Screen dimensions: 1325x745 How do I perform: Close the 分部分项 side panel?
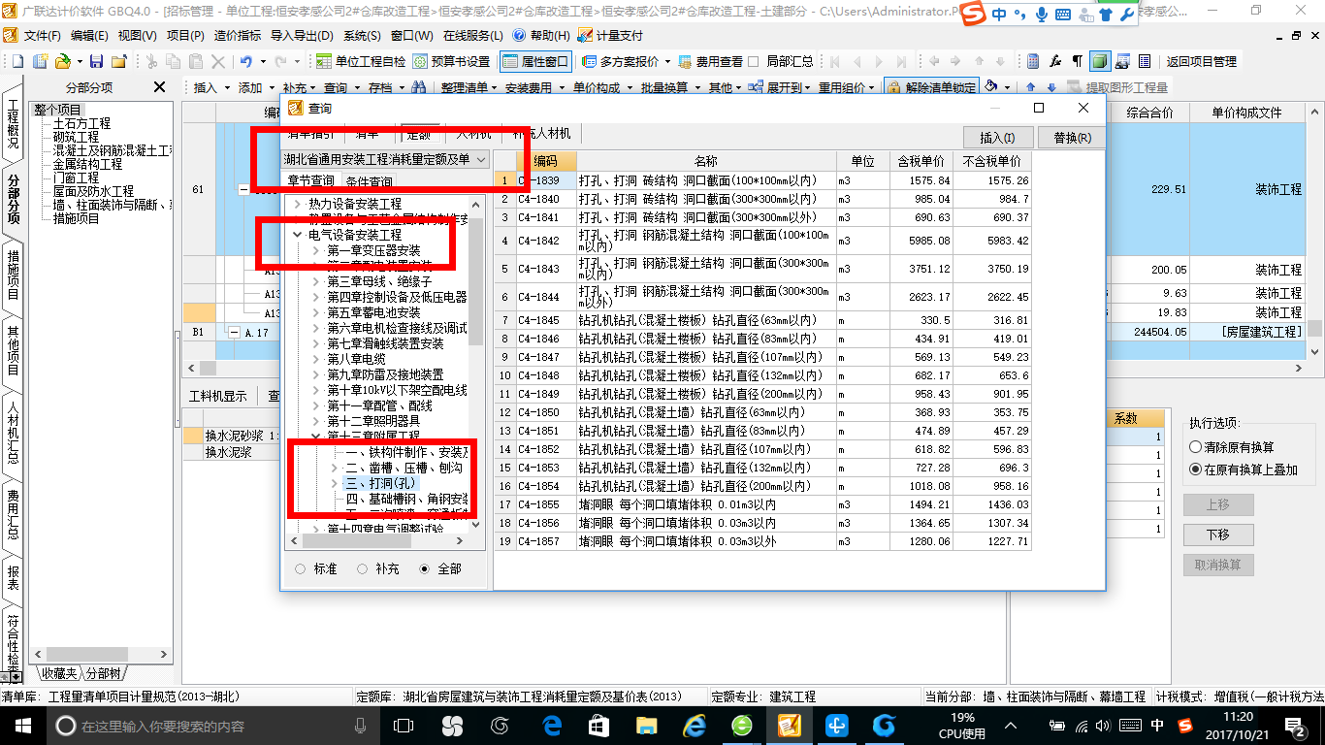point(160,87)
